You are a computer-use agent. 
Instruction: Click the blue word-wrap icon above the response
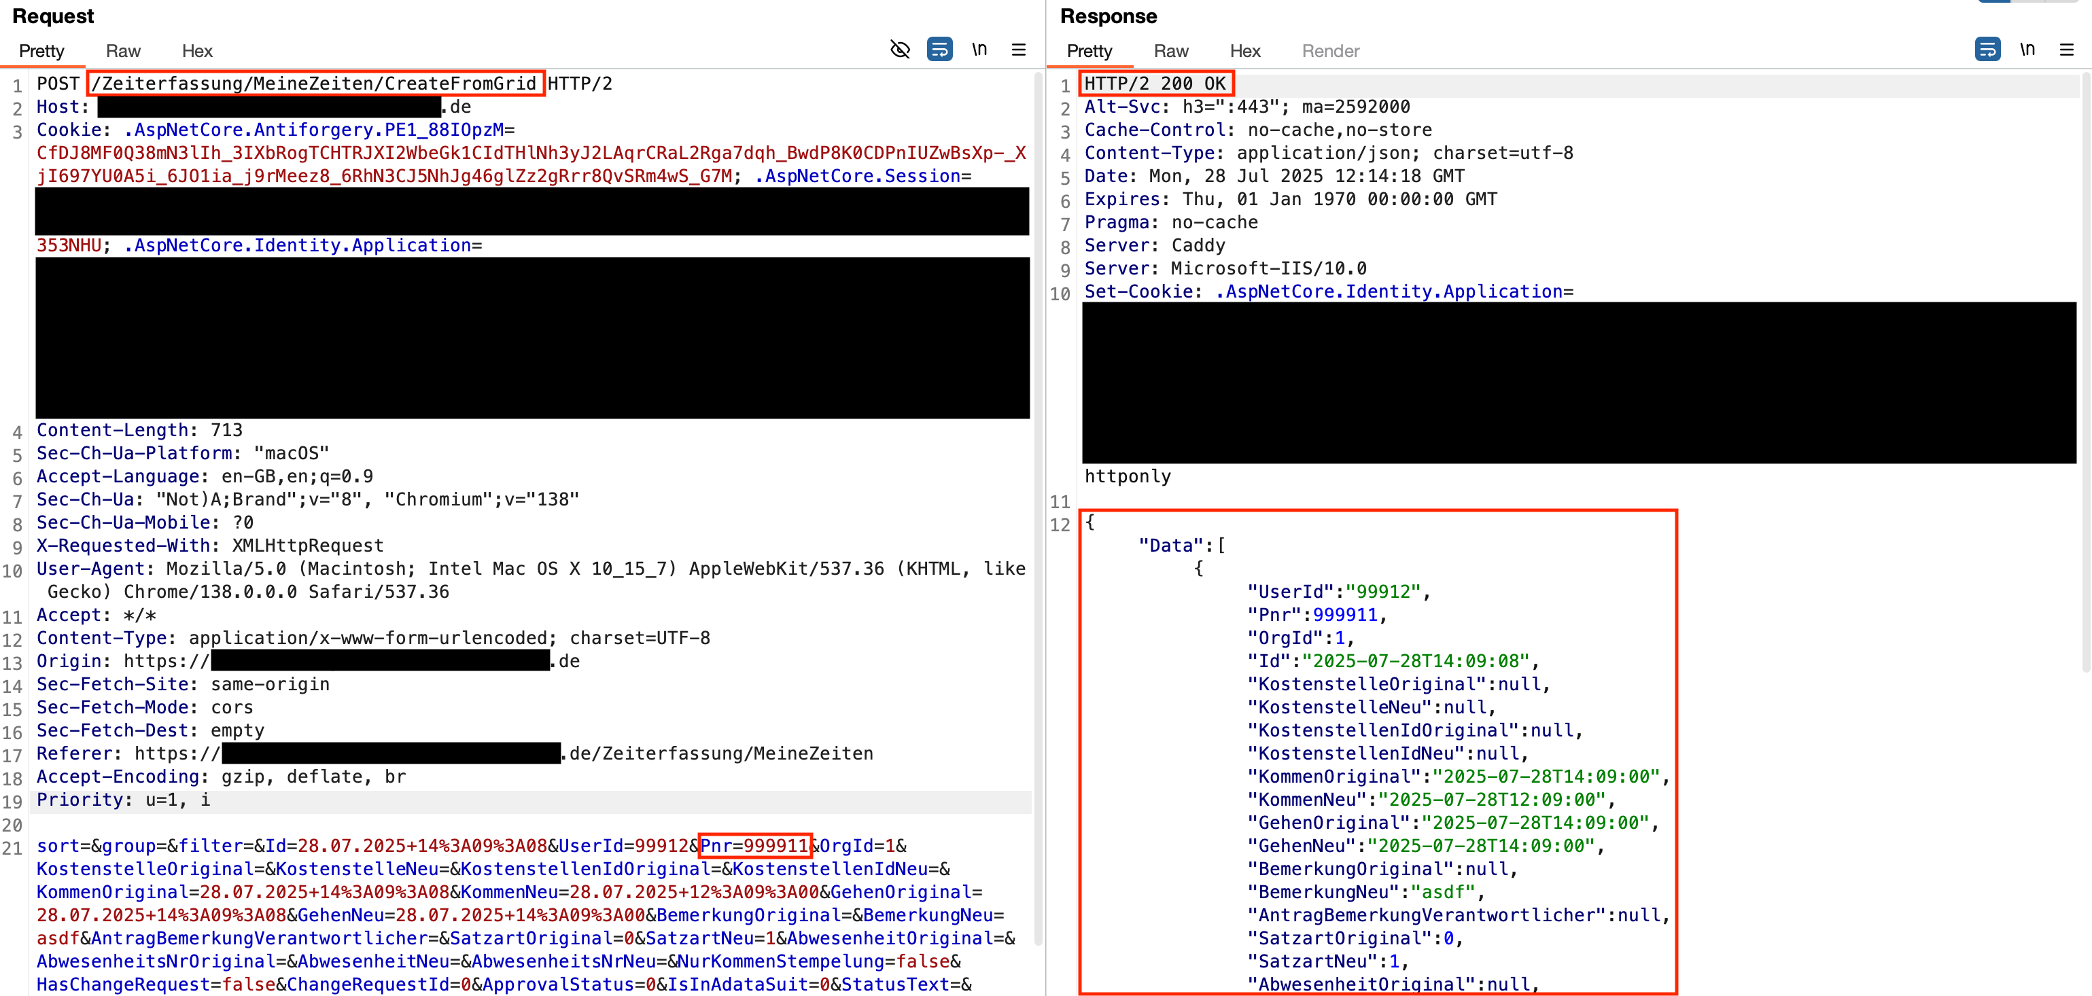1988,50
